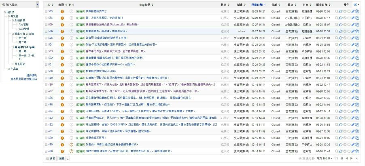Click the power close icon for bug 505
This screenshot has height=166, width=365.
(x=348, y=38)
